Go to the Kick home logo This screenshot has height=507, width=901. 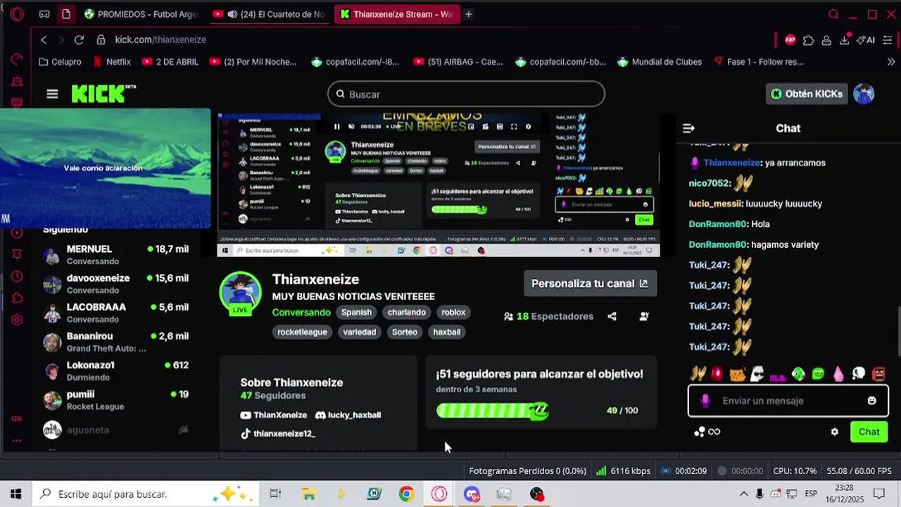click(103, 94)
